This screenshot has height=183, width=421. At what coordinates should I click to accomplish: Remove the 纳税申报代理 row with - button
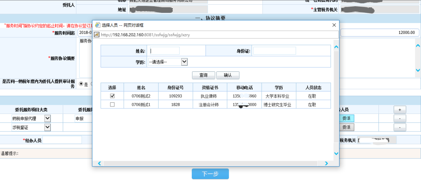(x=400, y=118)
